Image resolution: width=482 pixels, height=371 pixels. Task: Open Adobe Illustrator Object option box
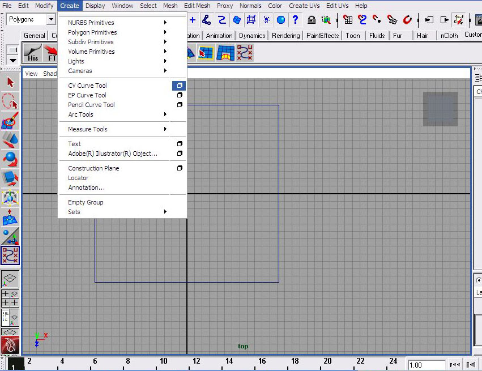(180, 153)
